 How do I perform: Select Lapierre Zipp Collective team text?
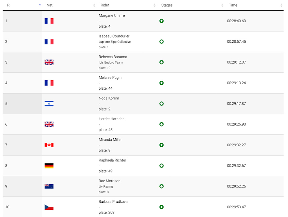coord(115,42)
